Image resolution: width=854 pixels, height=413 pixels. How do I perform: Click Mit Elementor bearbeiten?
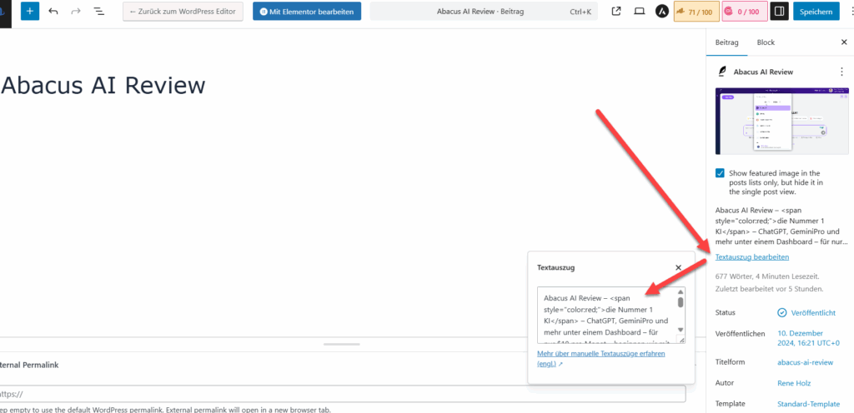coord(307,12)
